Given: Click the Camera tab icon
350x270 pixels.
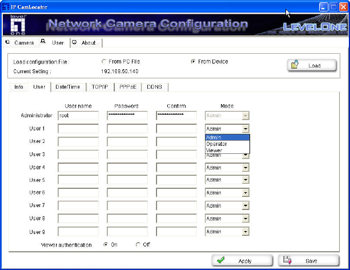Looking at the screenshot, I should [7, 42].
